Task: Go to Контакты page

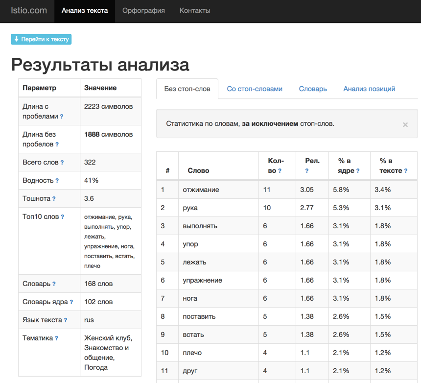Action: click(195, 10)
